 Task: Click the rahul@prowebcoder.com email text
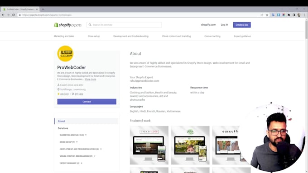144,81
